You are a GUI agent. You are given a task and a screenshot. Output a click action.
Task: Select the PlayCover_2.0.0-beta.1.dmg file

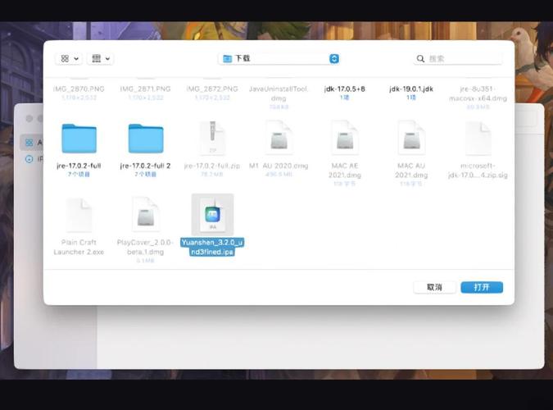(x=145, y=215)
